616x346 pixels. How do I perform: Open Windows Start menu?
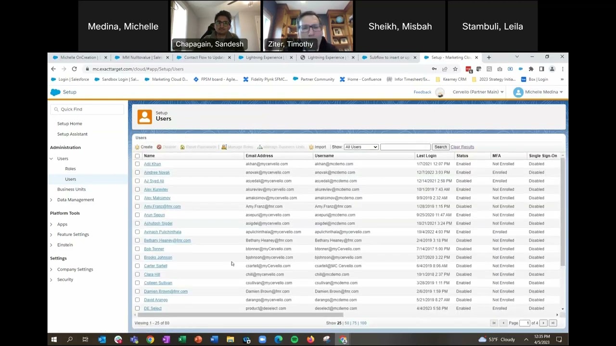[54, 340]
